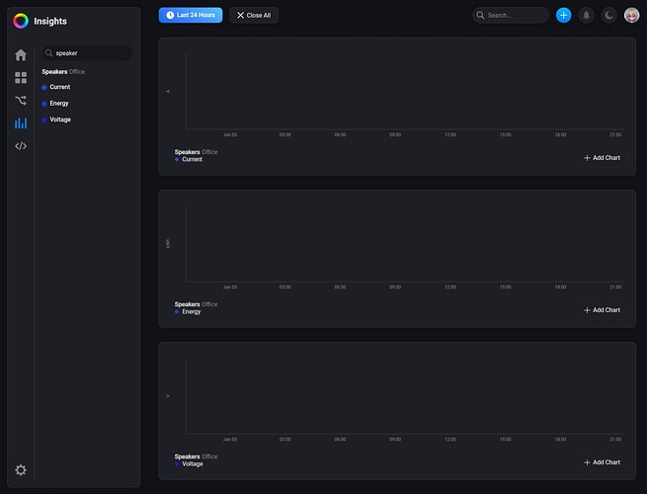Open the Home icon in sidebar
This screenshot has height=494, width=647.
[21, 55]
